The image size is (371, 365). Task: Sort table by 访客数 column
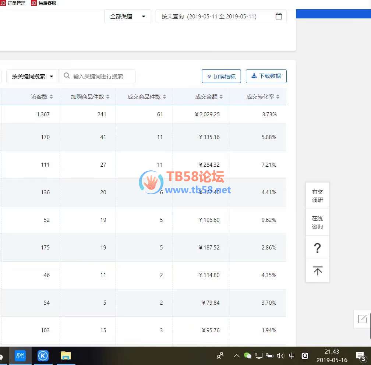click(x=42, y=97)
